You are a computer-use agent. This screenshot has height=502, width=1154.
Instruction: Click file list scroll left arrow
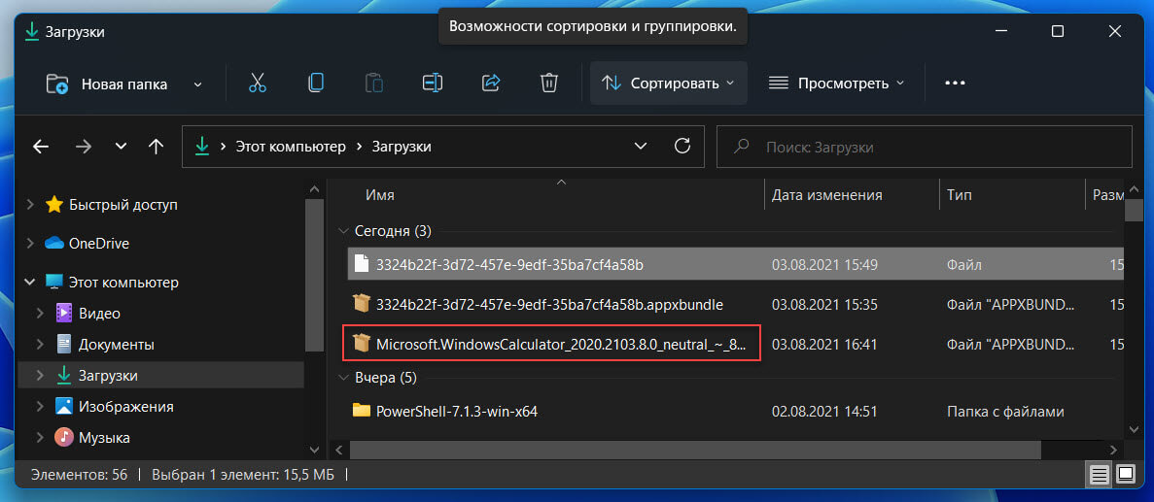point(338,449)
